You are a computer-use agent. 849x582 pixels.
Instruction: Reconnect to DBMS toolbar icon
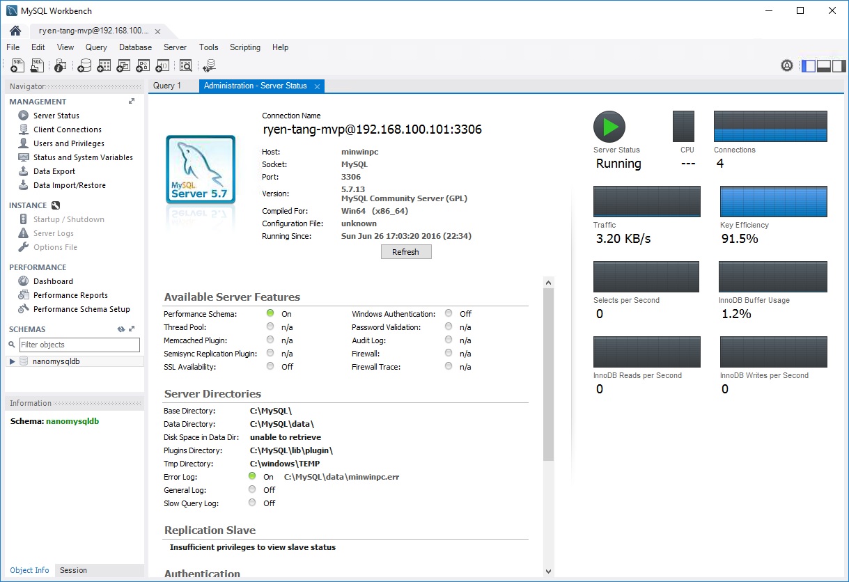click(x=209, y=65)
